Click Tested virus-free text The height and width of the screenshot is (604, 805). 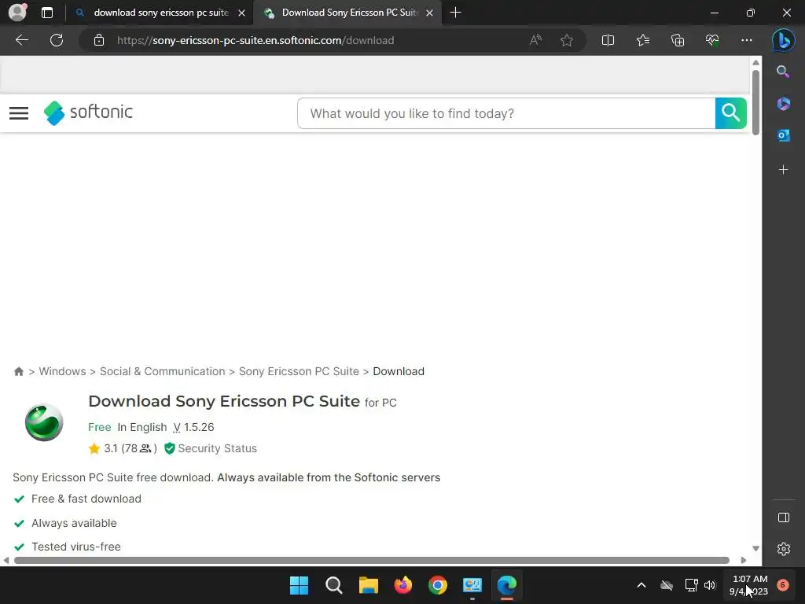click(76, 547)
